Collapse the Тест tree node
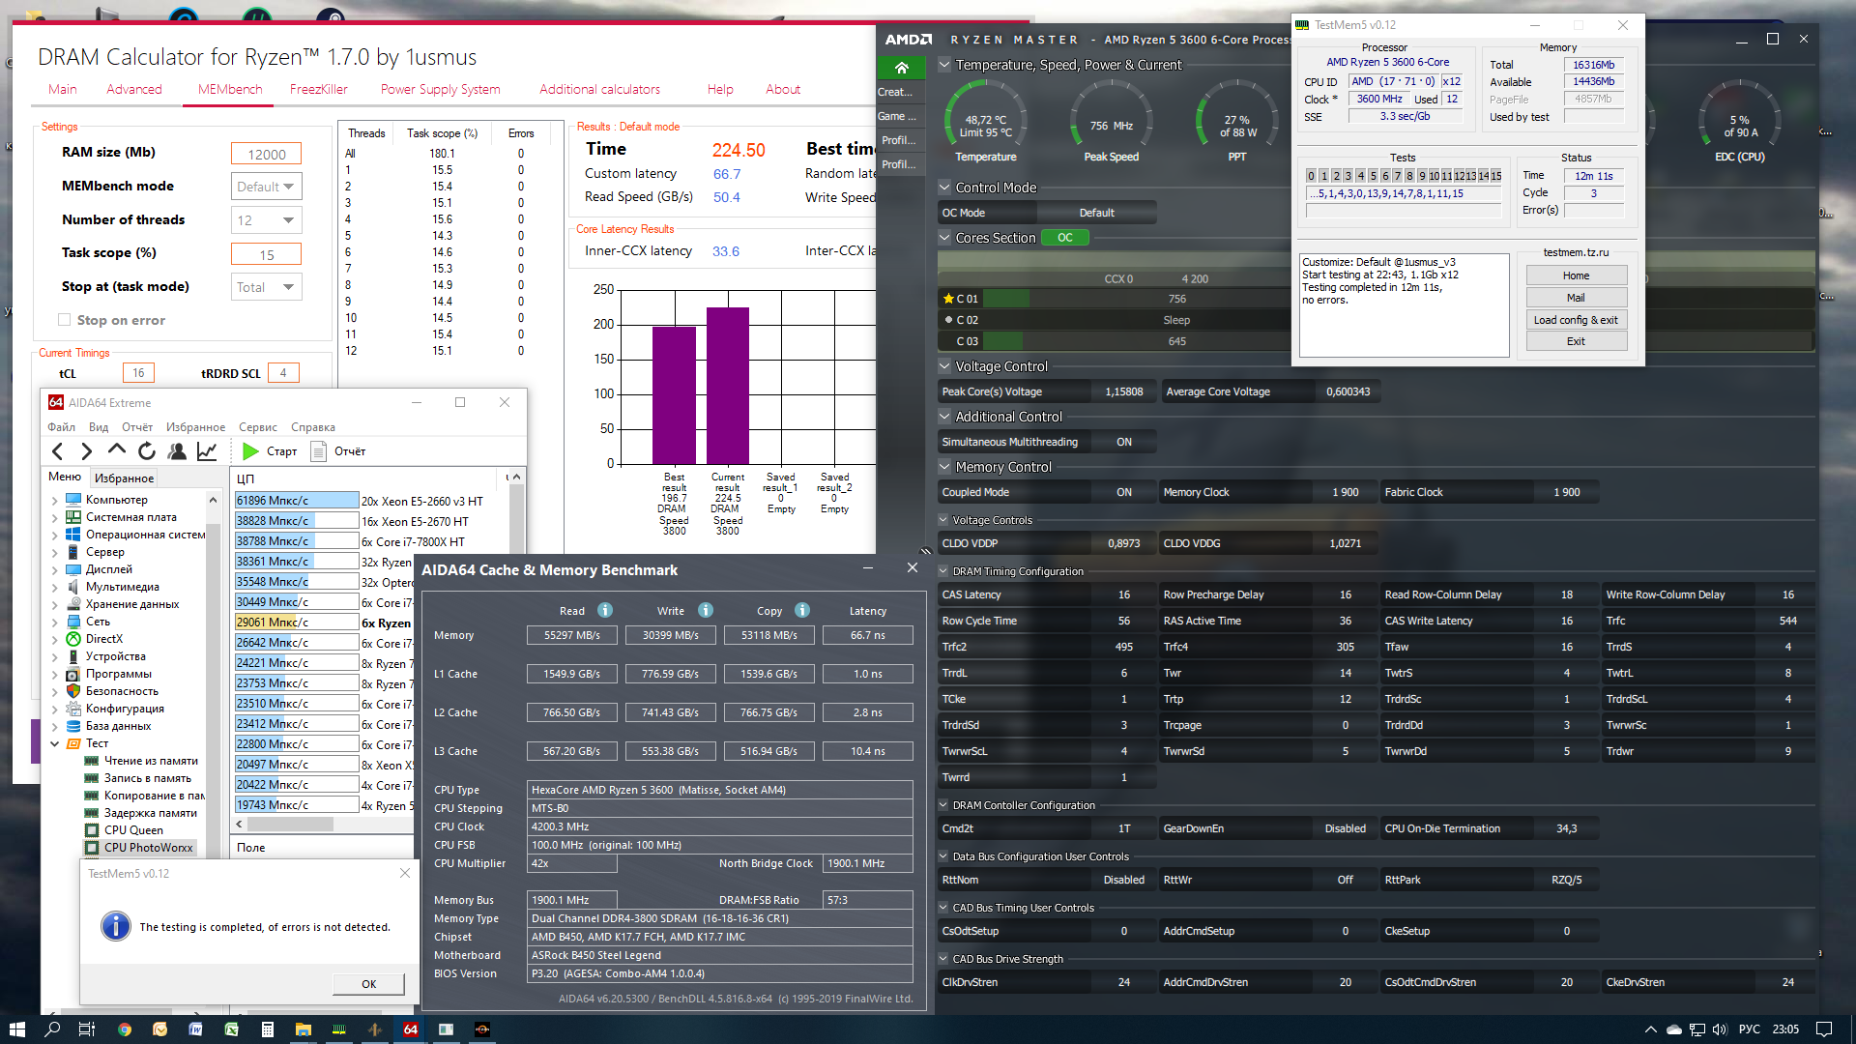 tap(55, 743)
